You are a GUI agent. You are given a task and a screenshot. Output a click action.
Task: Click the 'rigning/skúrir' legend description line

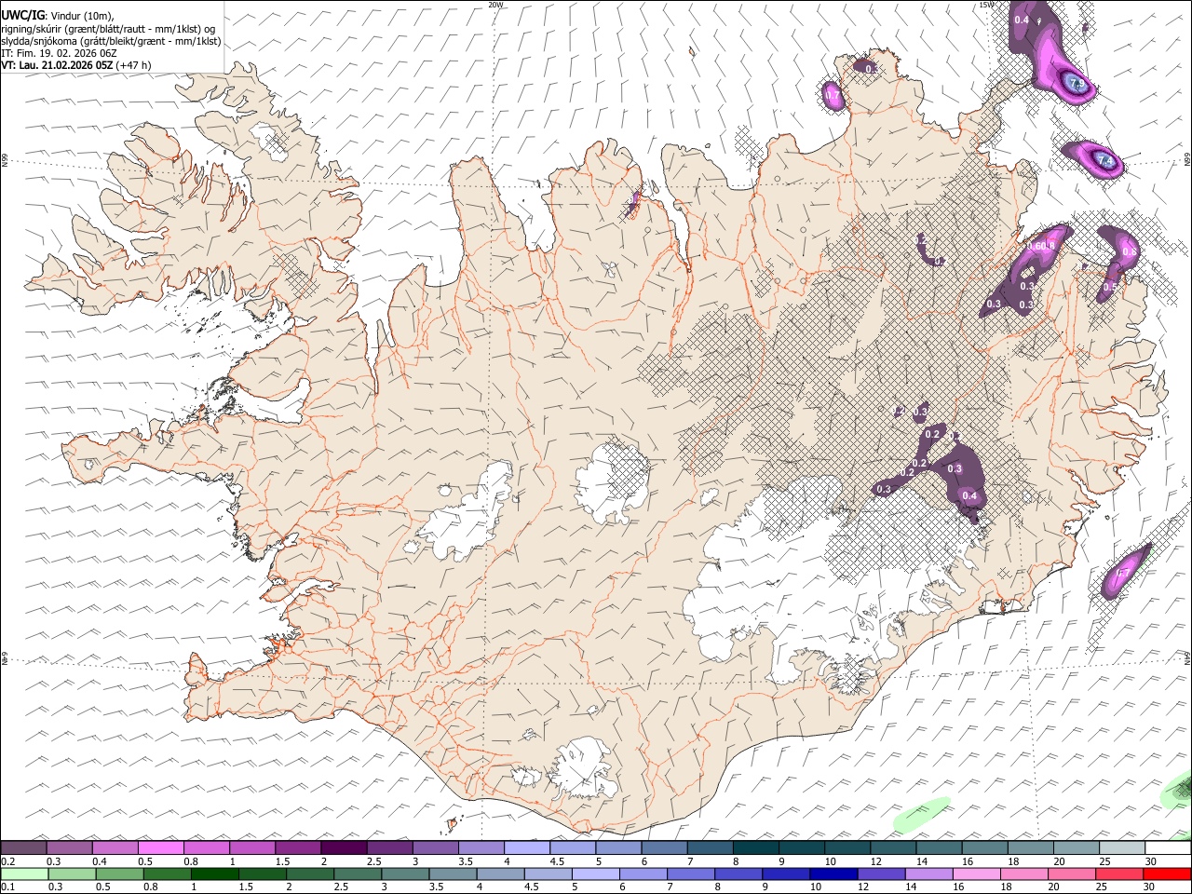point(110,29)
